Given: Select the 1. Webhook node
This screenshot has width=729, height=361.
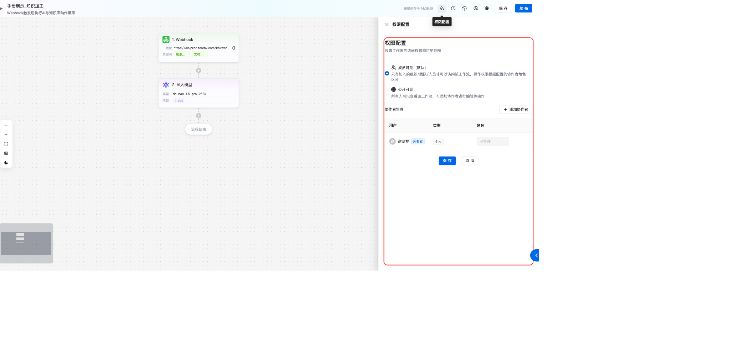Looking at the screenshot, I should coord(198,40).
